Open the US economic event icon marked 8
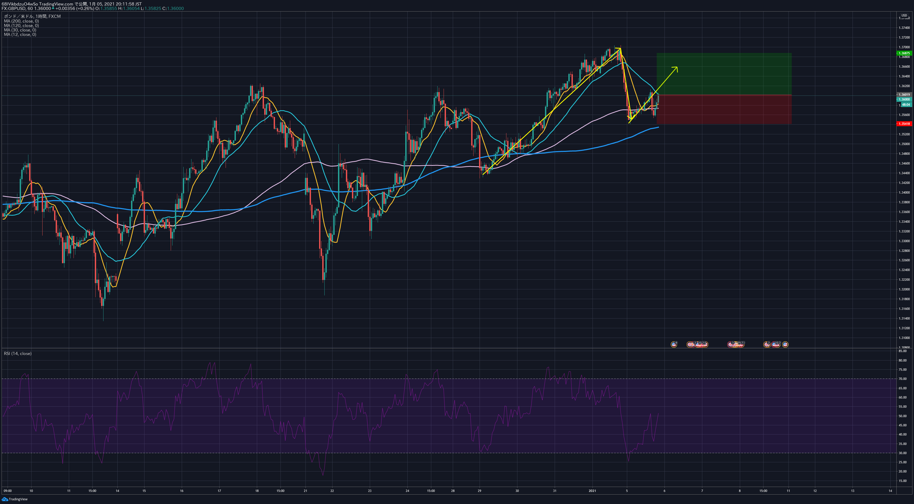 pyautogui.click(x=674, y=344)
